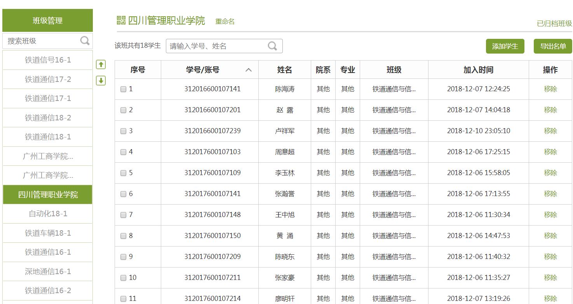Remove student 王中旭 via 移除

point(550,215)
